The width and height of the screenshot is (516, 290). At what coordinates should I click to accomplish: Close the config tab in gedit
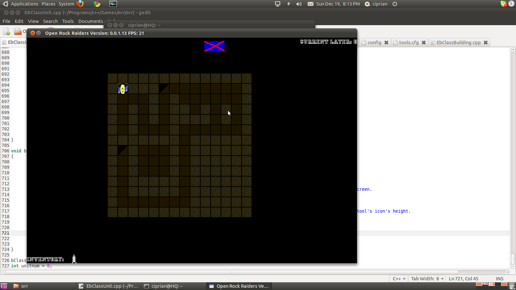pyautogui.click(x=386, y=43)
